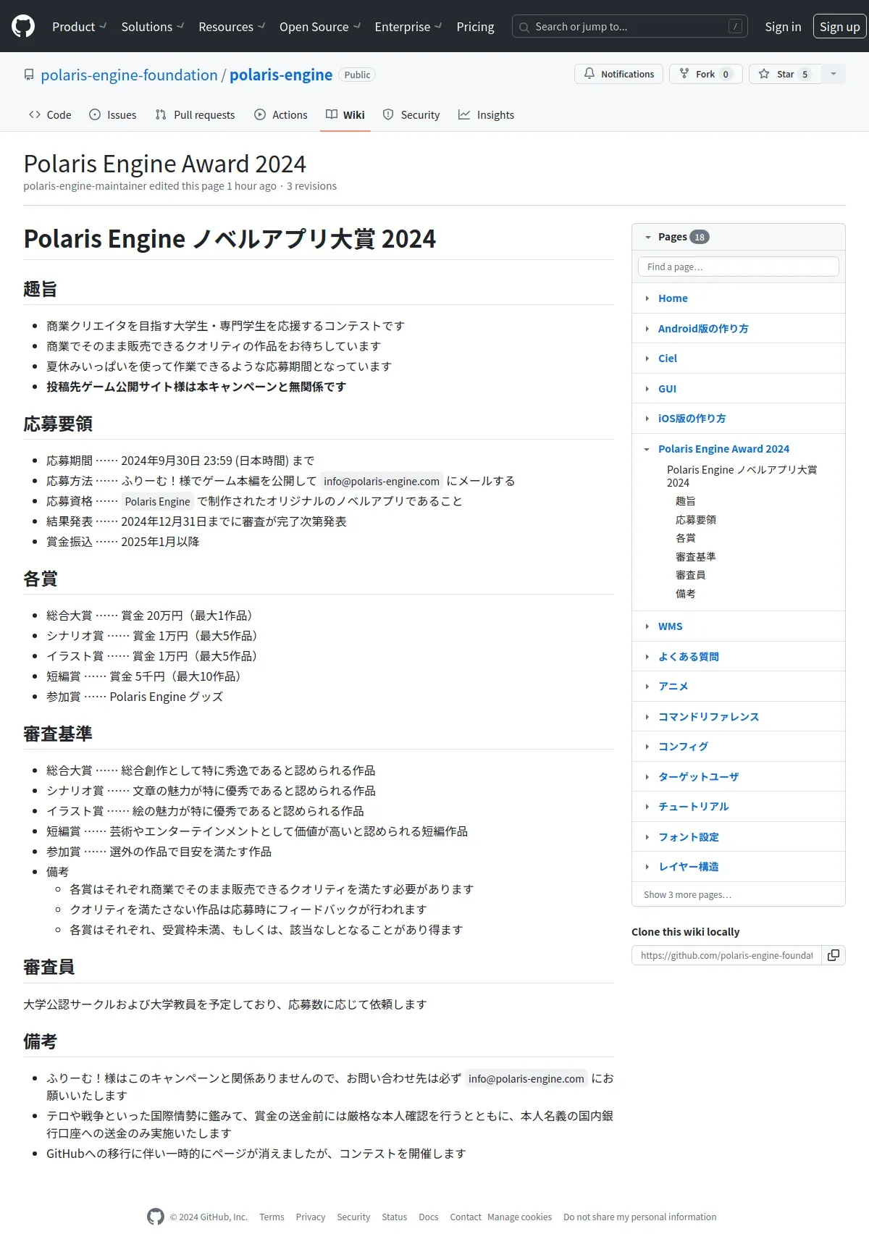
Task: Expand the Android版の作り方 entry arrow
Action: 647,329
